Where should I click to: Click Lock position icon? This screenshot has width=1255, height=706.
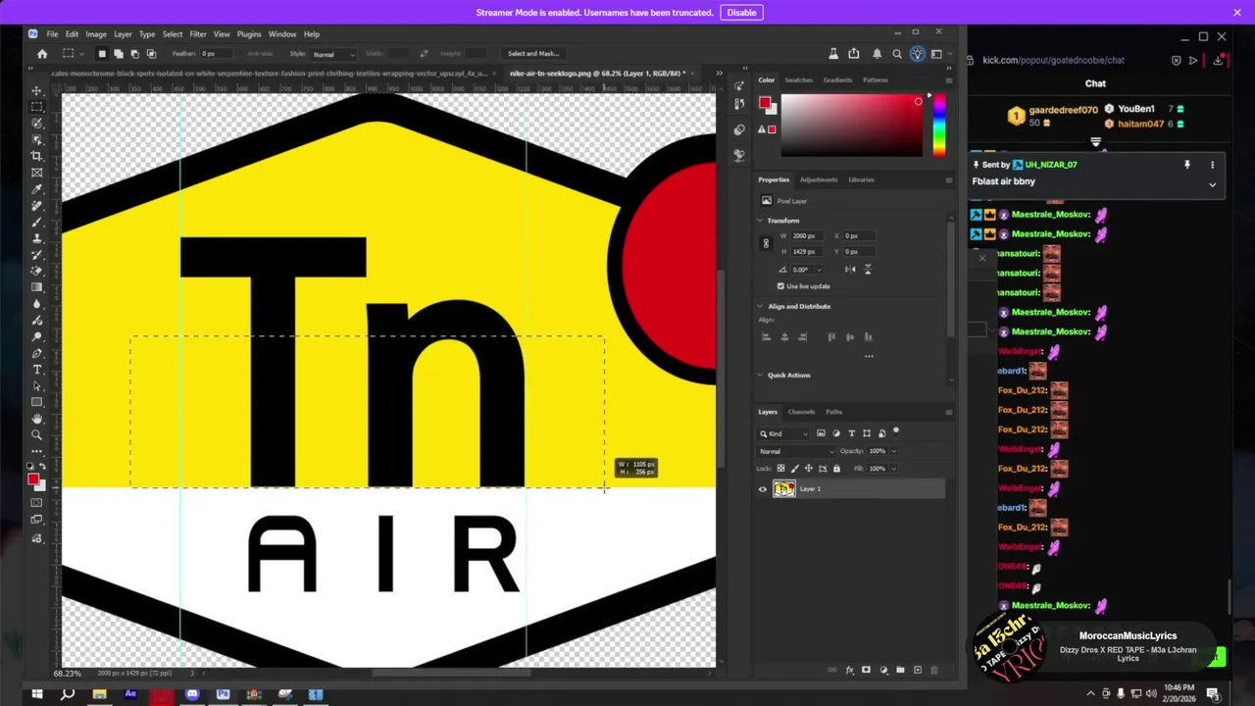pos(808,469)
